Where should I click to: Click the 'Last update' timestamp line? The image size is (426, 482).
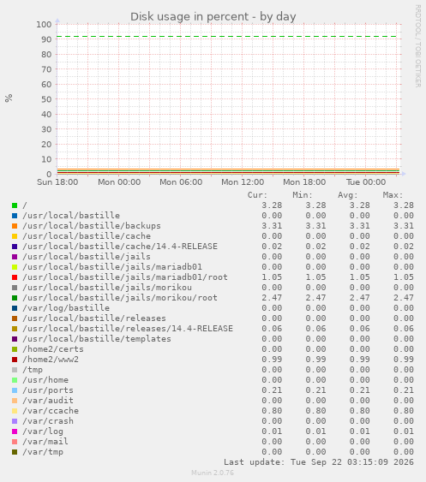319,462
